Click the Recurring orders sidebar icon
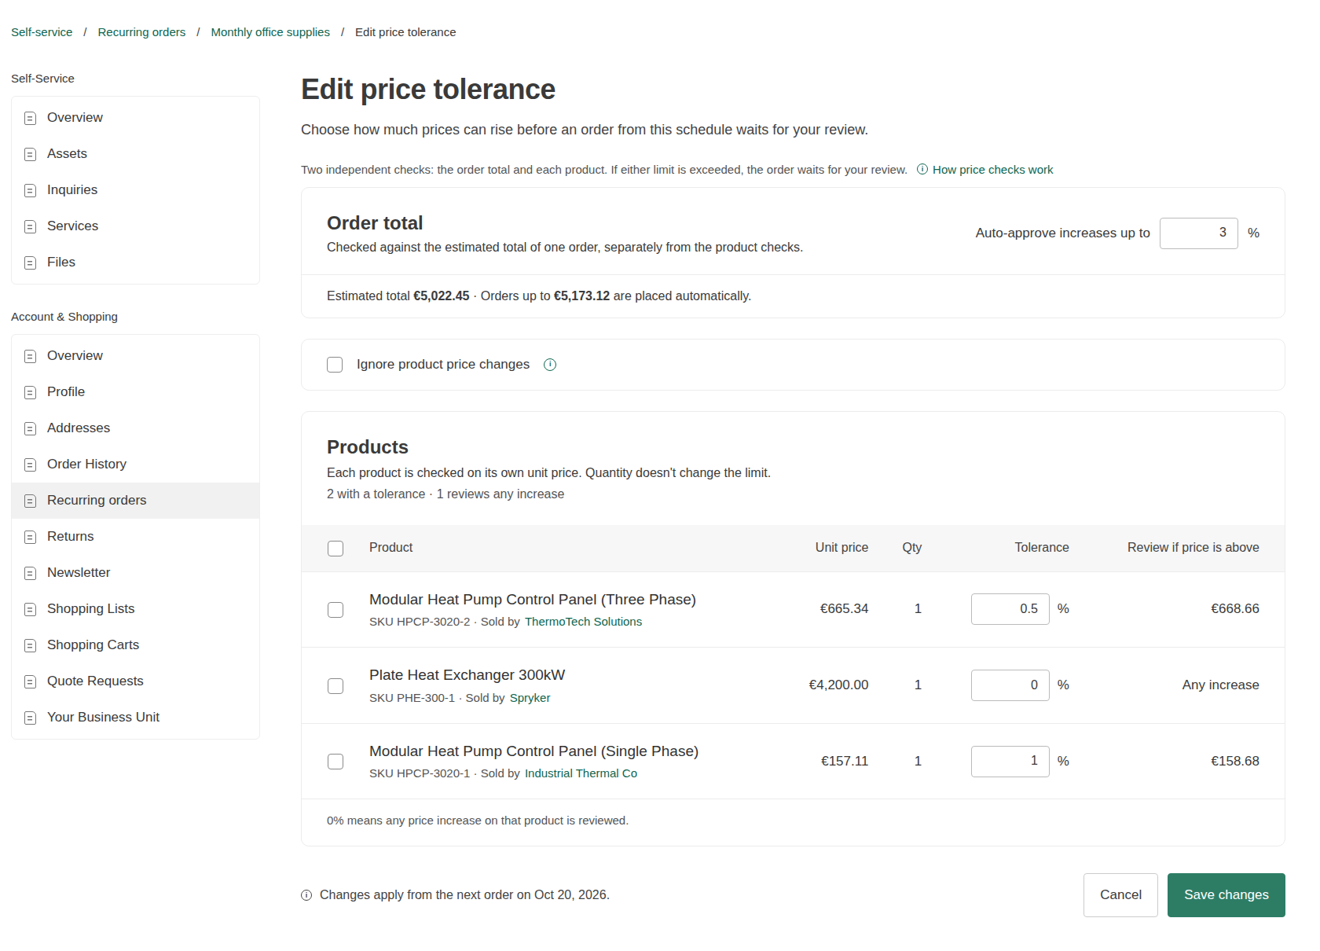Image resolution: width=1320 pixels, height=951 pixels. pos(31,501)
